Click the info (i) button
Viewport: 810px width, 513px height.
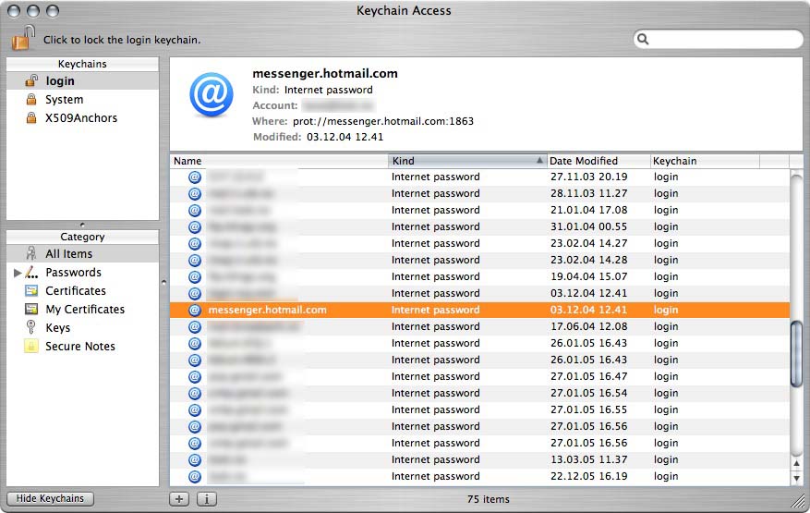point(207,499)
